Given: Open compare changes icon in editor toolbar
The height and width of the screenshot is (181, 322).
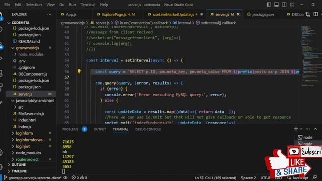Looking at the screenshot, I should (x=308, y=14).
